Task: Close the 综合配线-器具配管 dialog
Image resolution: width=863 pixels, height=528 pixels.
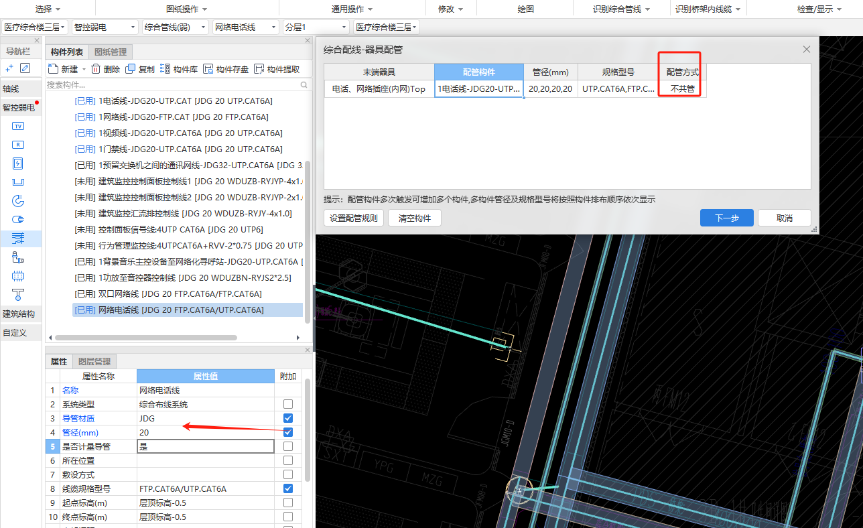Action: [x=807, y=50]
